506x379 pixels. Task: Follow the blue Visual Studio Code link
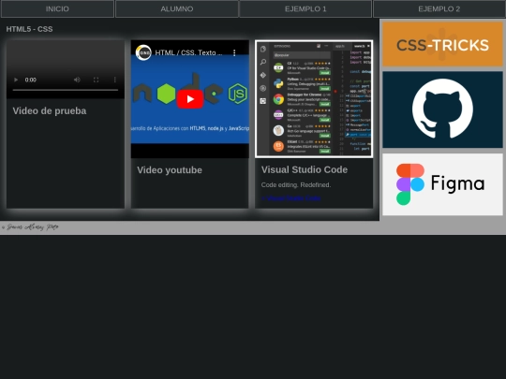290,198
